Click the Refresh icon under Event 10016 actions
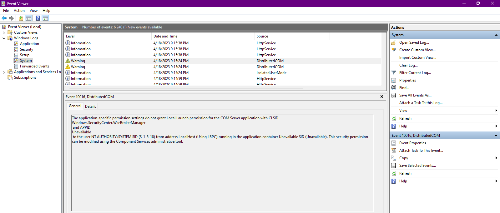The height and width of the screenshot is (213, 500). [394, 173]
